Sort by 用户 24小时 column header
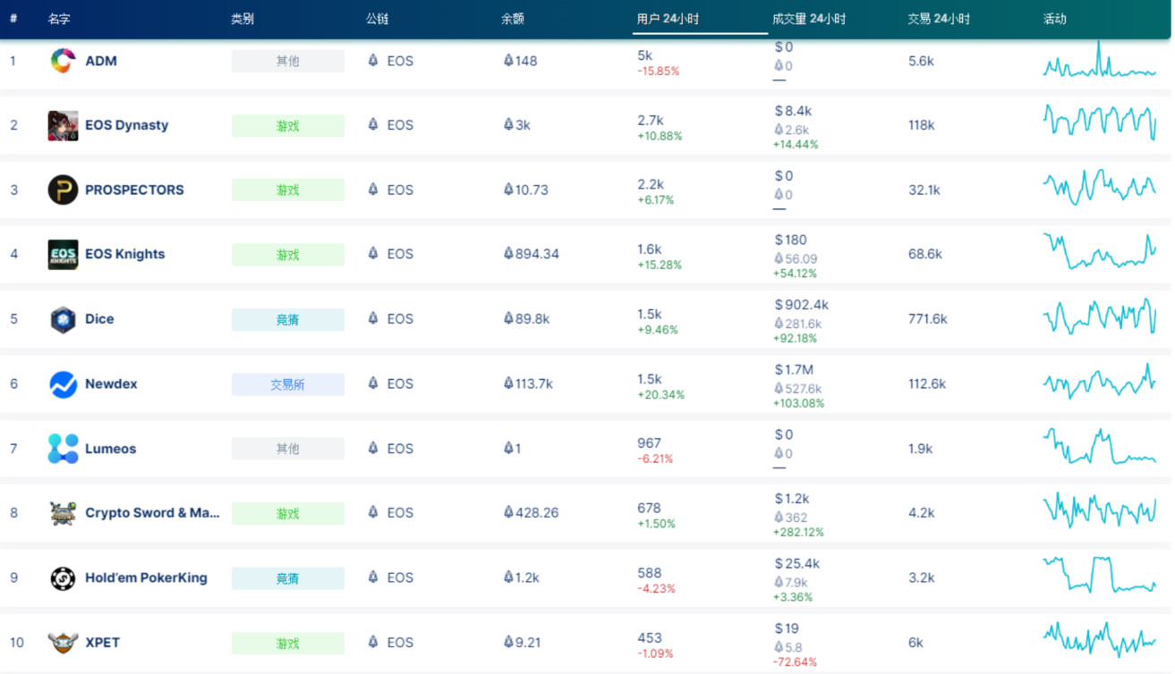Screen dimensions: 1175x674 (x=668, y=19)
